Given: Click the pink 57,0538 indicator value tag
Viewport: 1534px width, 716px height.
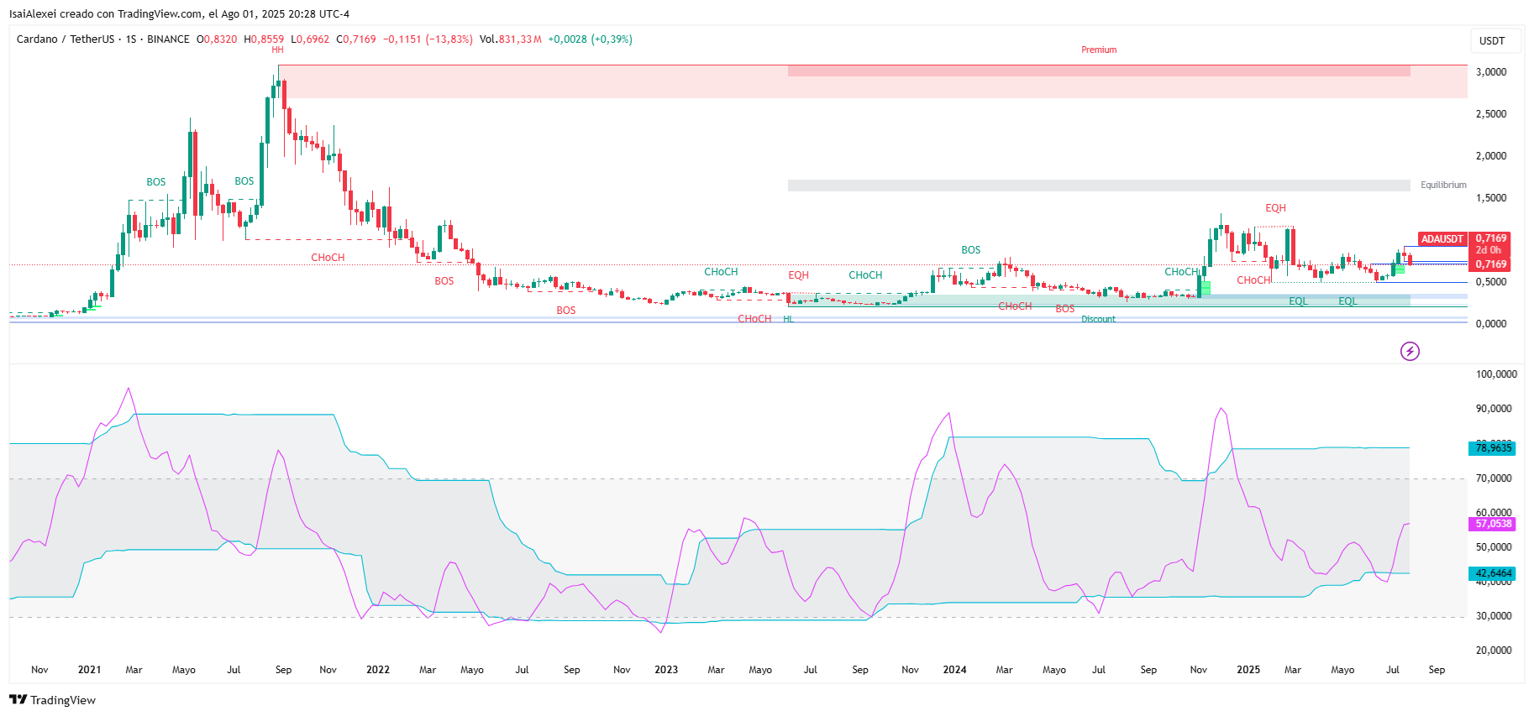Looking at the screenshot, I should tap(1493, 524).
